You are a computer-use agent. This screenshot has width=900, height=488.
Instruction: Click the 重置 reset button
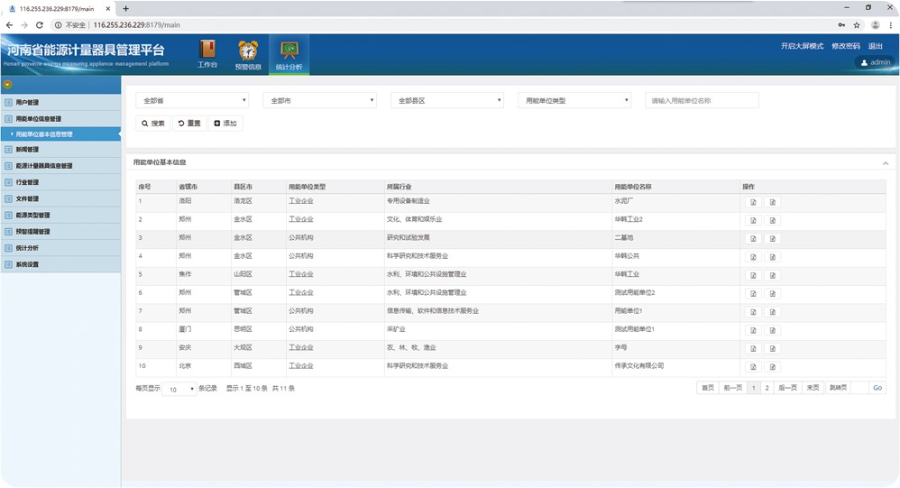pos(189,124)
